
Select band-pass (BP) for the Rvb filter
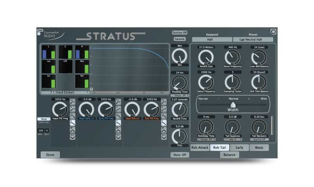pos(164,129)
